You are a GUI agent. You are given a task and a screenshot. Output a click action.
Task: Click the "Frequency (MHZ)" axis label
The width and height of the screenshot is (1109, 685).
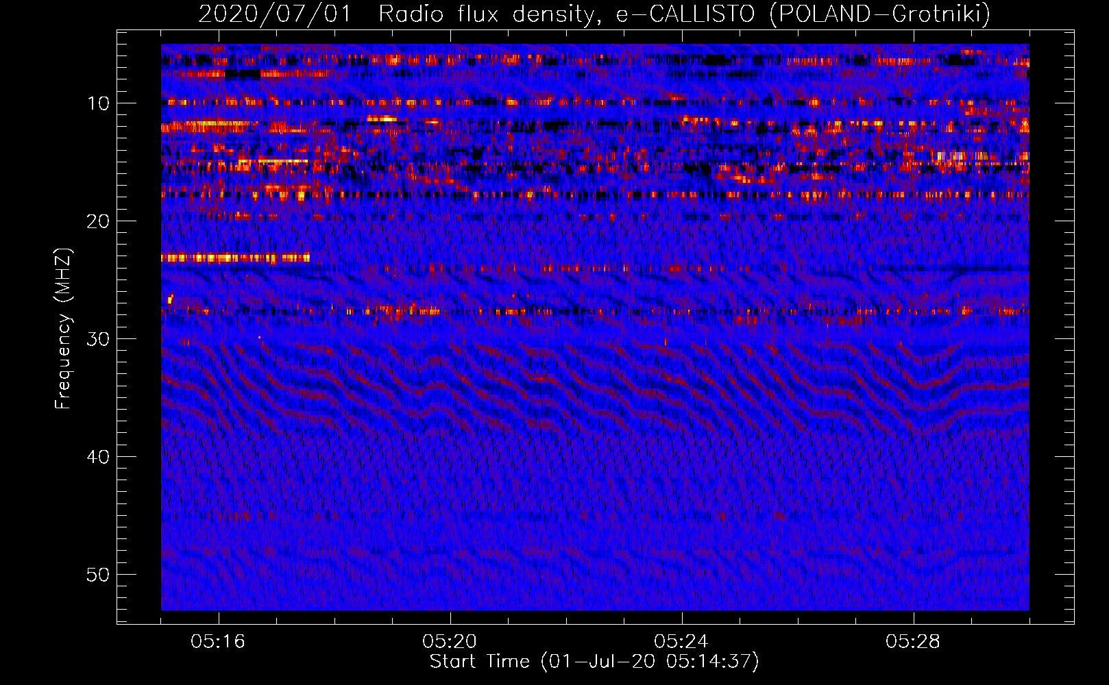pos(63,329)
